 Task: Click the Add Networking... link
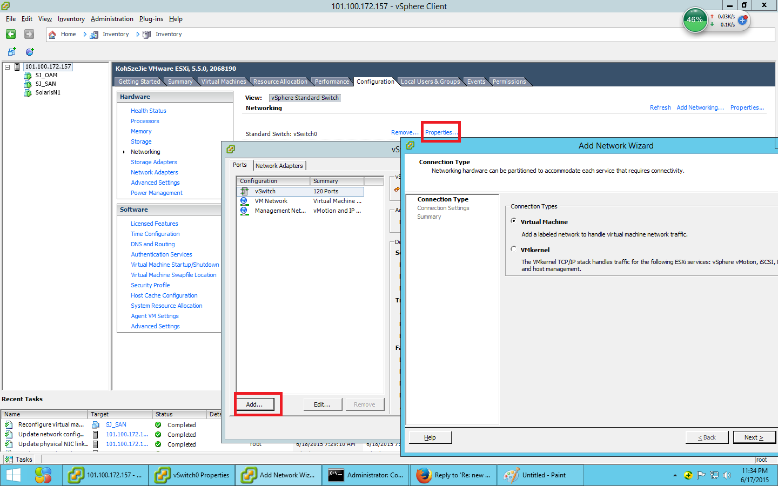pos(700,107)
